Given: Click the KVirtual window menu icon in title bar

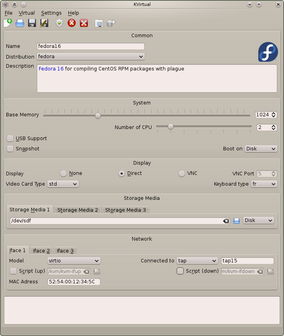Looking at the screenshot, I should [6, 4].
